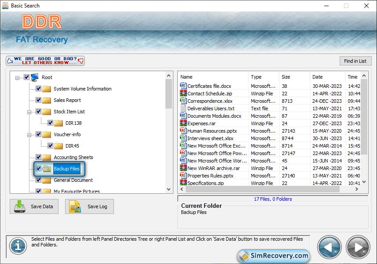Click the Excel icon beside Interviews sheet.xlsx
The width and height of the screenshot is (377, 264).
coord(183,138)
